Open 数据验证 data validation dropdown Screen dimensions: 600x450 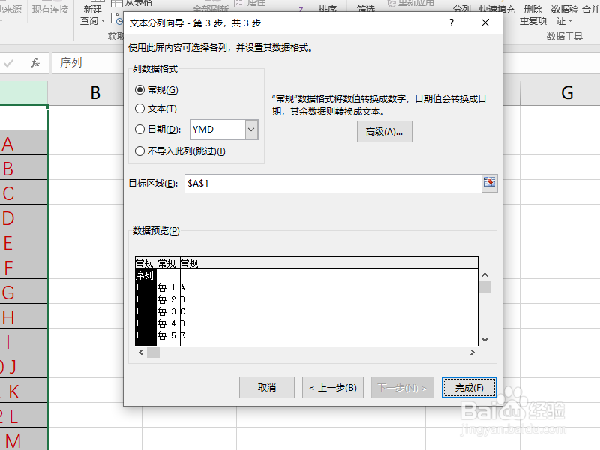tap(565, 14)
